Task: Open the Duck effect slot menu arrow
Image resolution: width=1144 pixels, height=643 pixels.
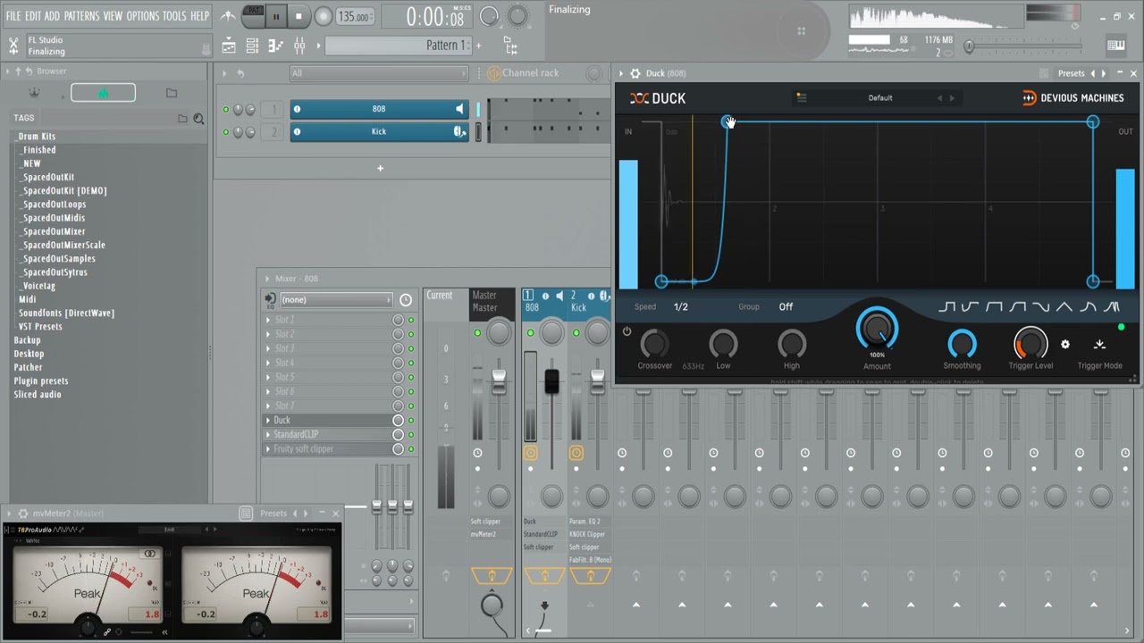Action: pyautogui.click(x=268, y=420)
